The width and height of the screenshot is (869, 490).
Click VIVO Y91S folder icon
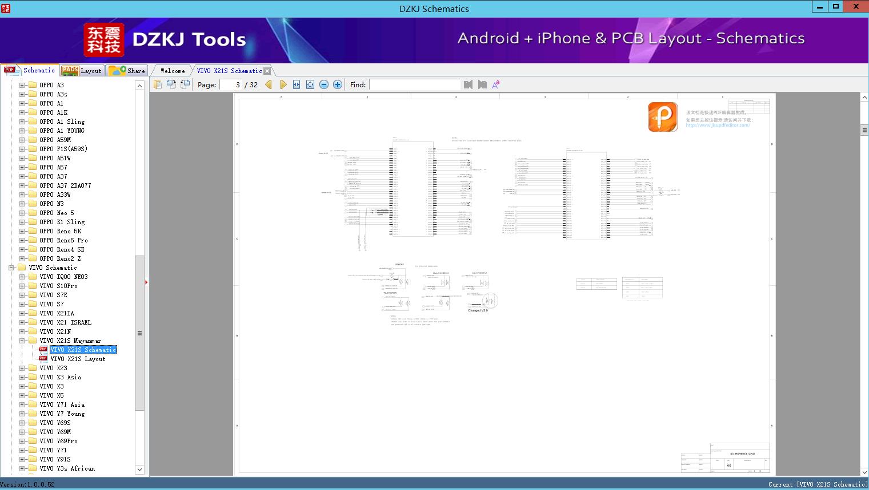[33, 459]
